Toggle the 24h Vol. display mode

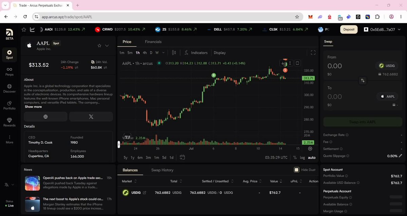point(105,67)
